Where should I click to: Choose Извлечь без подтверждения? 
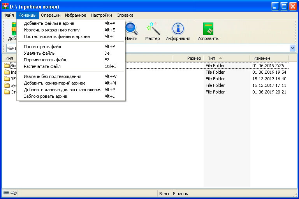[71, 76]
